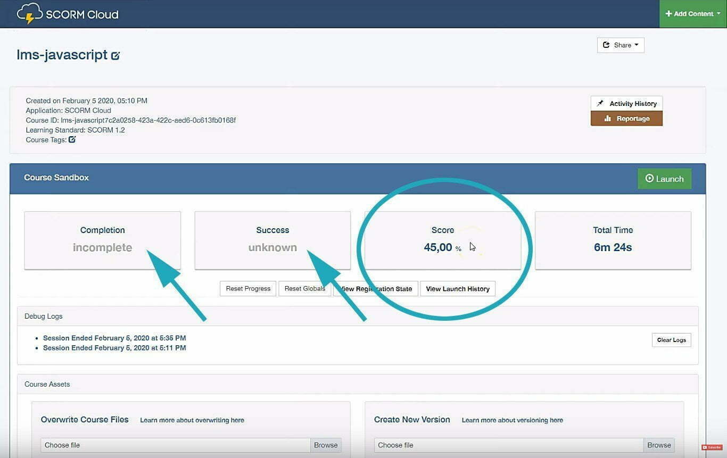Click Reset Progress

248,289
